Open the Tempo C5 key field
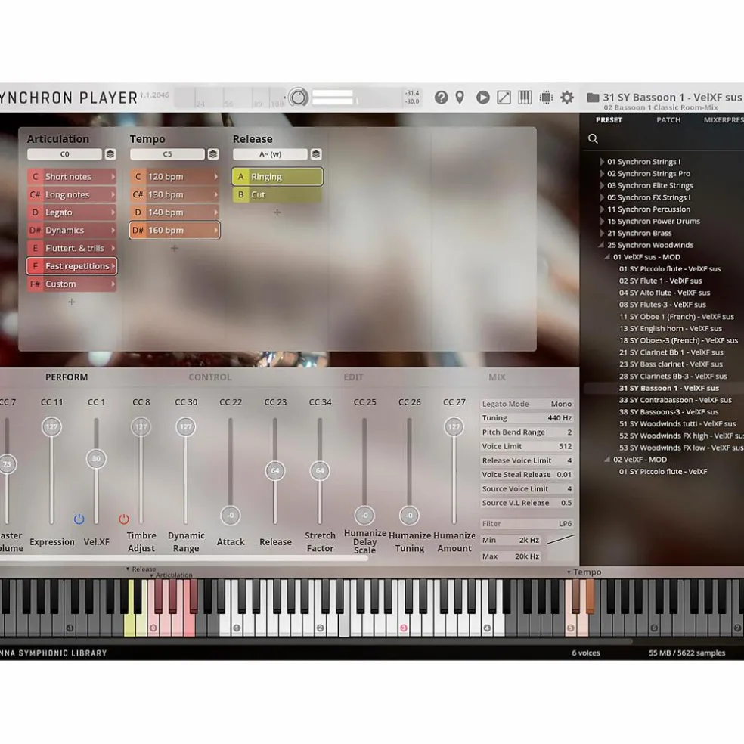Image resolution: width=744 pixels, height=744 pixels. 168,154
